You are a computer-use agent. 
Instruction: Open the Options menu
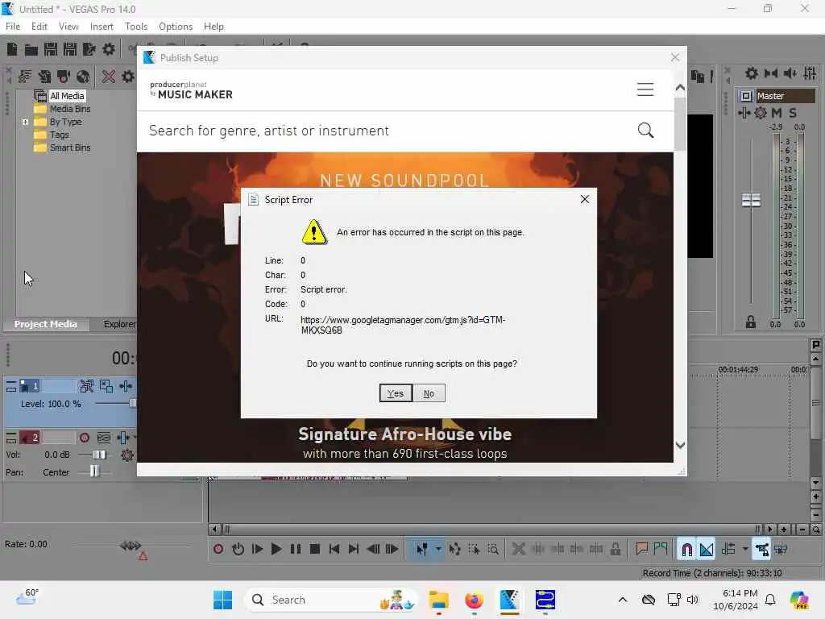pyautogui.click(x=175, y=27)
